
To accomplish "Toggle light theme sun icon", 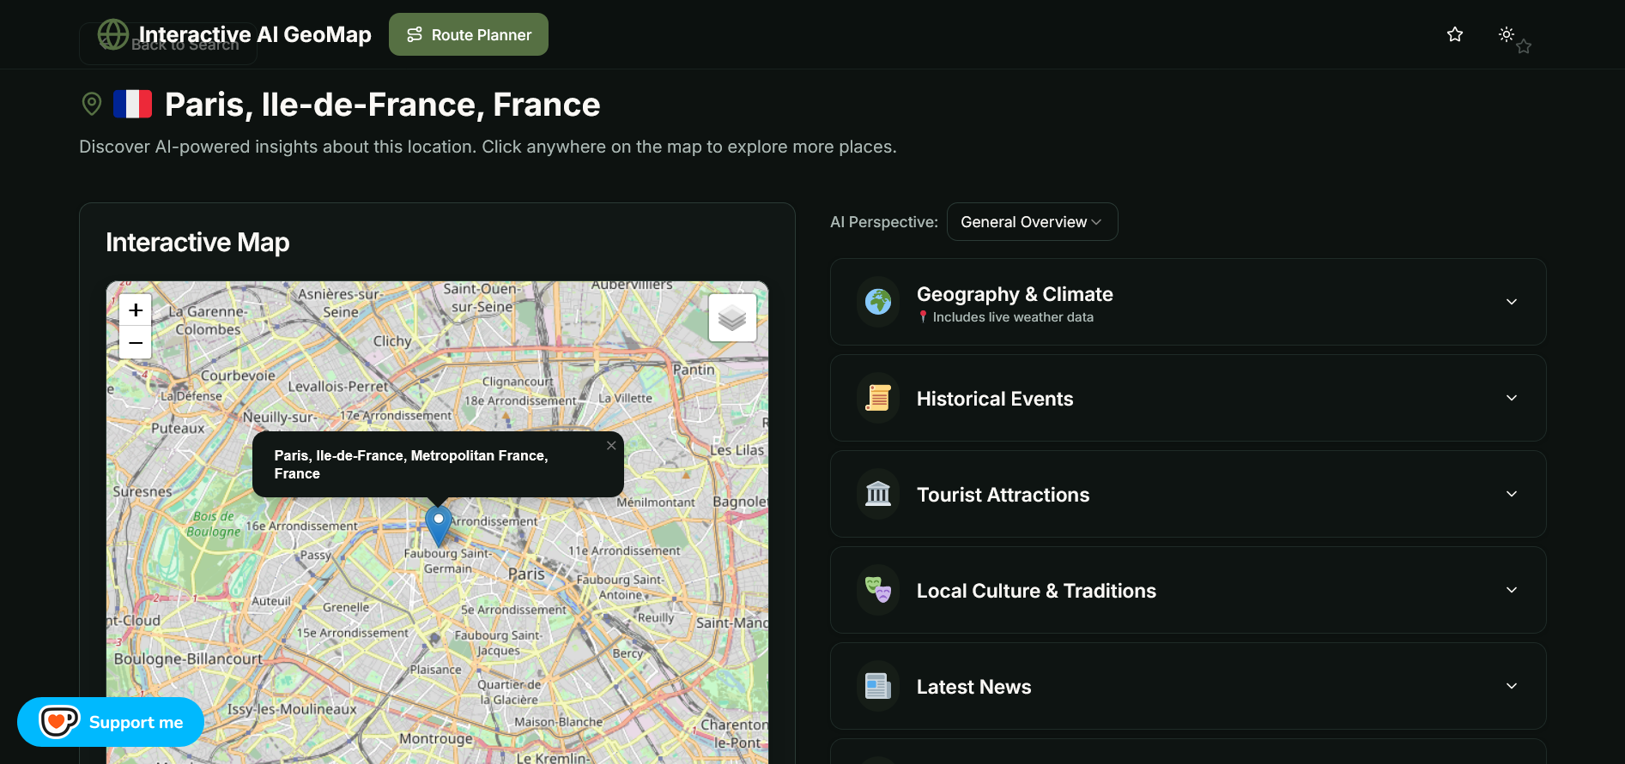I will tap(1507, 34).
